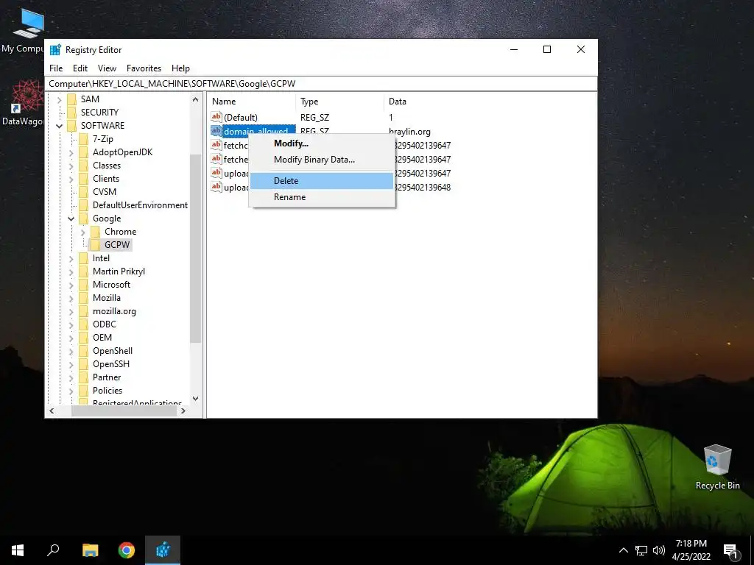Viewport: 754px width, 565px height.
Task: Expand the AdoptOpenJDK key
Action: pyautogui.click(x=71, y=152)
